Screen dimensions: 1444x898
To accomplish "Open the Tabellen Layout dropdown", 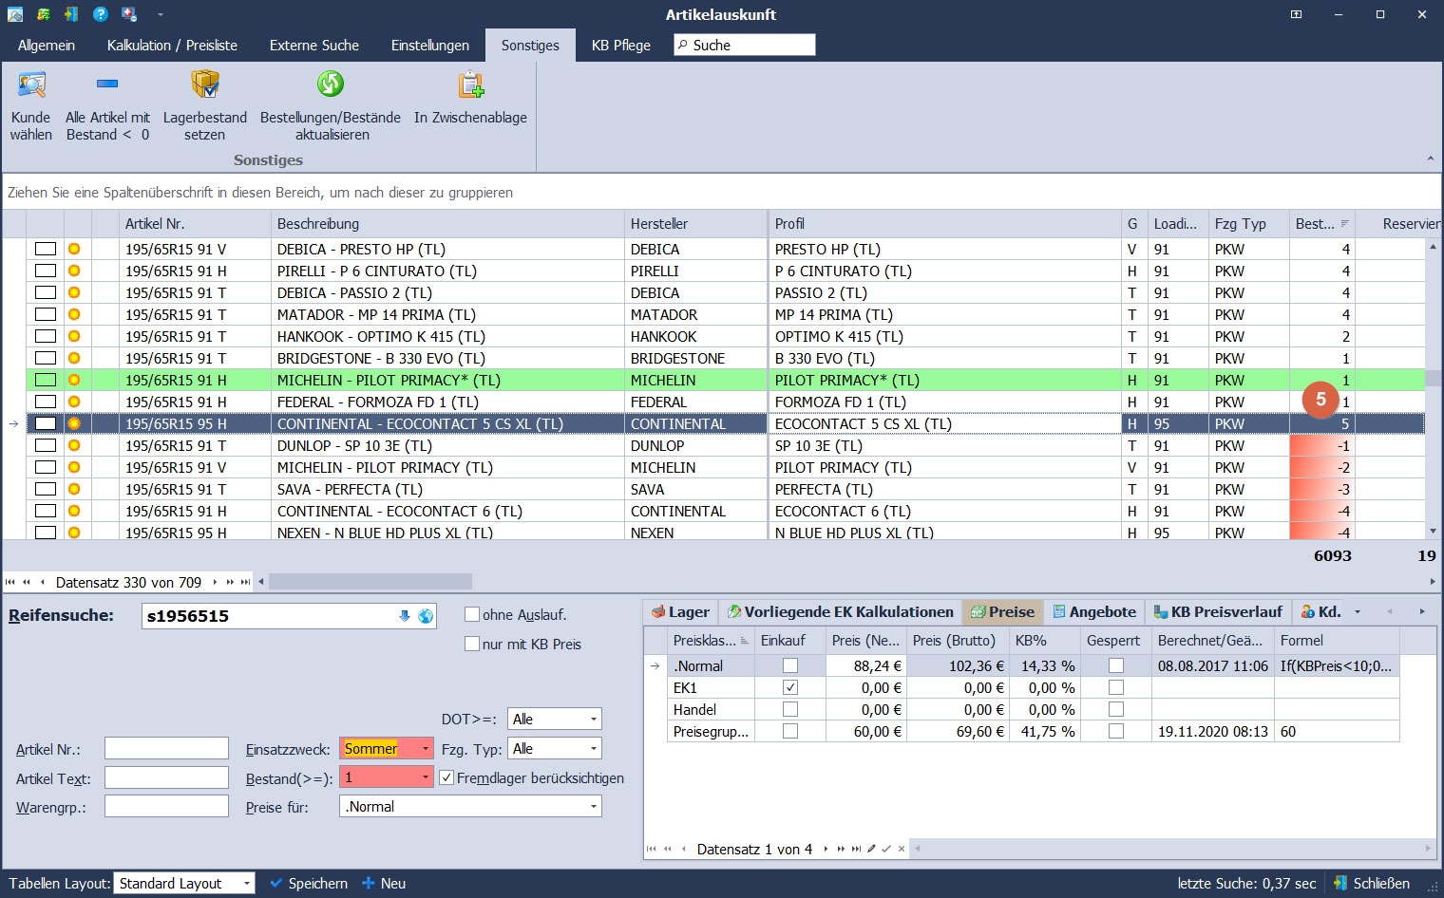I will (247, 884).
